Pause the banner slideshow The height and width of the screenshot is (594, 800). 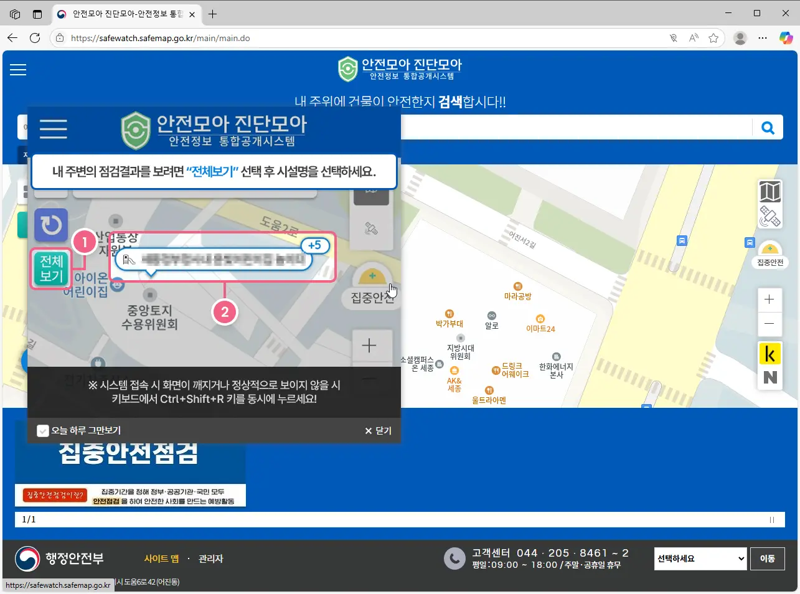click(772, 520)
